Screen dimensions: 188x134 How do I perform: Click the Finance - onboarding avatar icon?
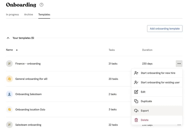click(9, 64)
